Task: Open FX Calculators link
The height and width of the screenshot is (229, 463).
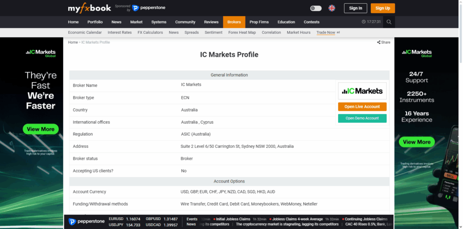Action: (150, 32)
